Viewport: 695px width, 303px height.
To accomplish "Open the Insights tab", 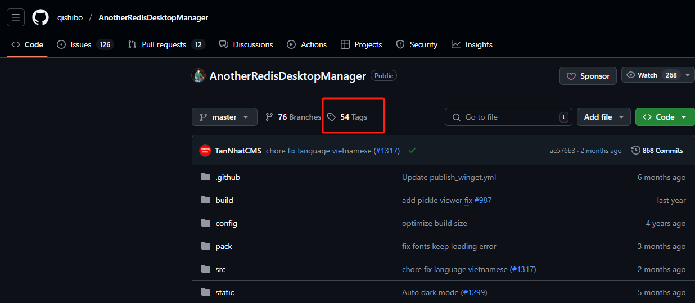I will [472, 44].
